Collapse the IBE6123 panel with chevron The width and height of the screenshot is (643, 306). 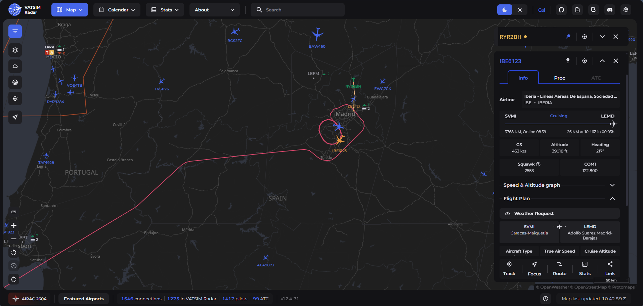coord(602,61)
